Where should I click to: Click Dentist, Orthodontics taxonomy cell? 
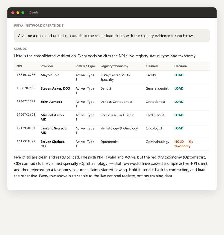coord(116,102)
